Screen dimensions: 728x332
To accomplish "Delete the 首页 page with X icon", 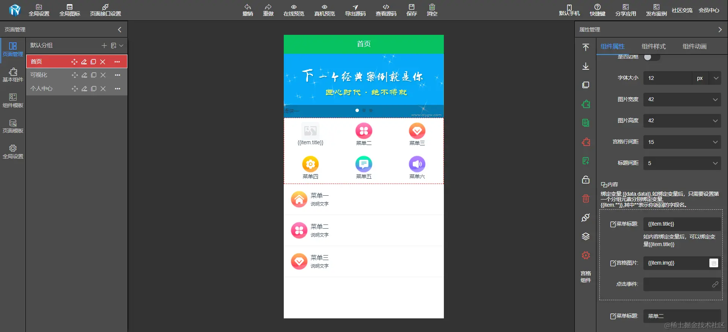I will [102, 62].
